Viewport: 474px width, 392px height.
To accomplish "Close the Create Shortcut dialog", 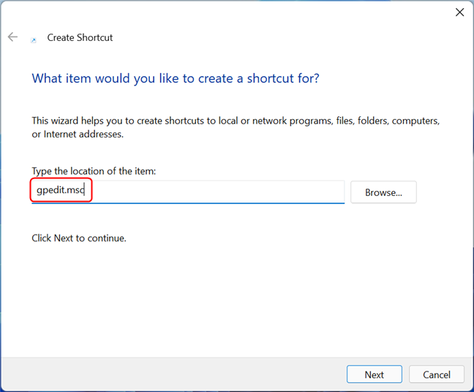I will pyautogui.click(x=459, y=12).
